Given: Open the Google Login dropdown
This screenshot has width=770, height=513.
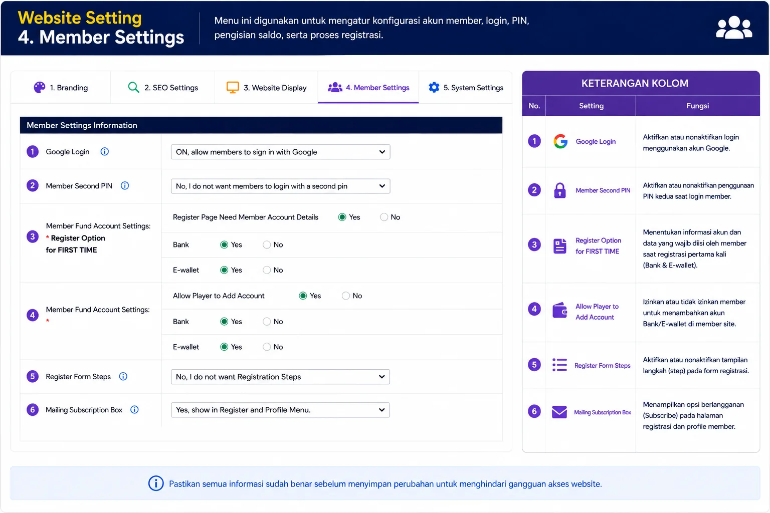Looking at the screenshot, I should pos(281,152).
